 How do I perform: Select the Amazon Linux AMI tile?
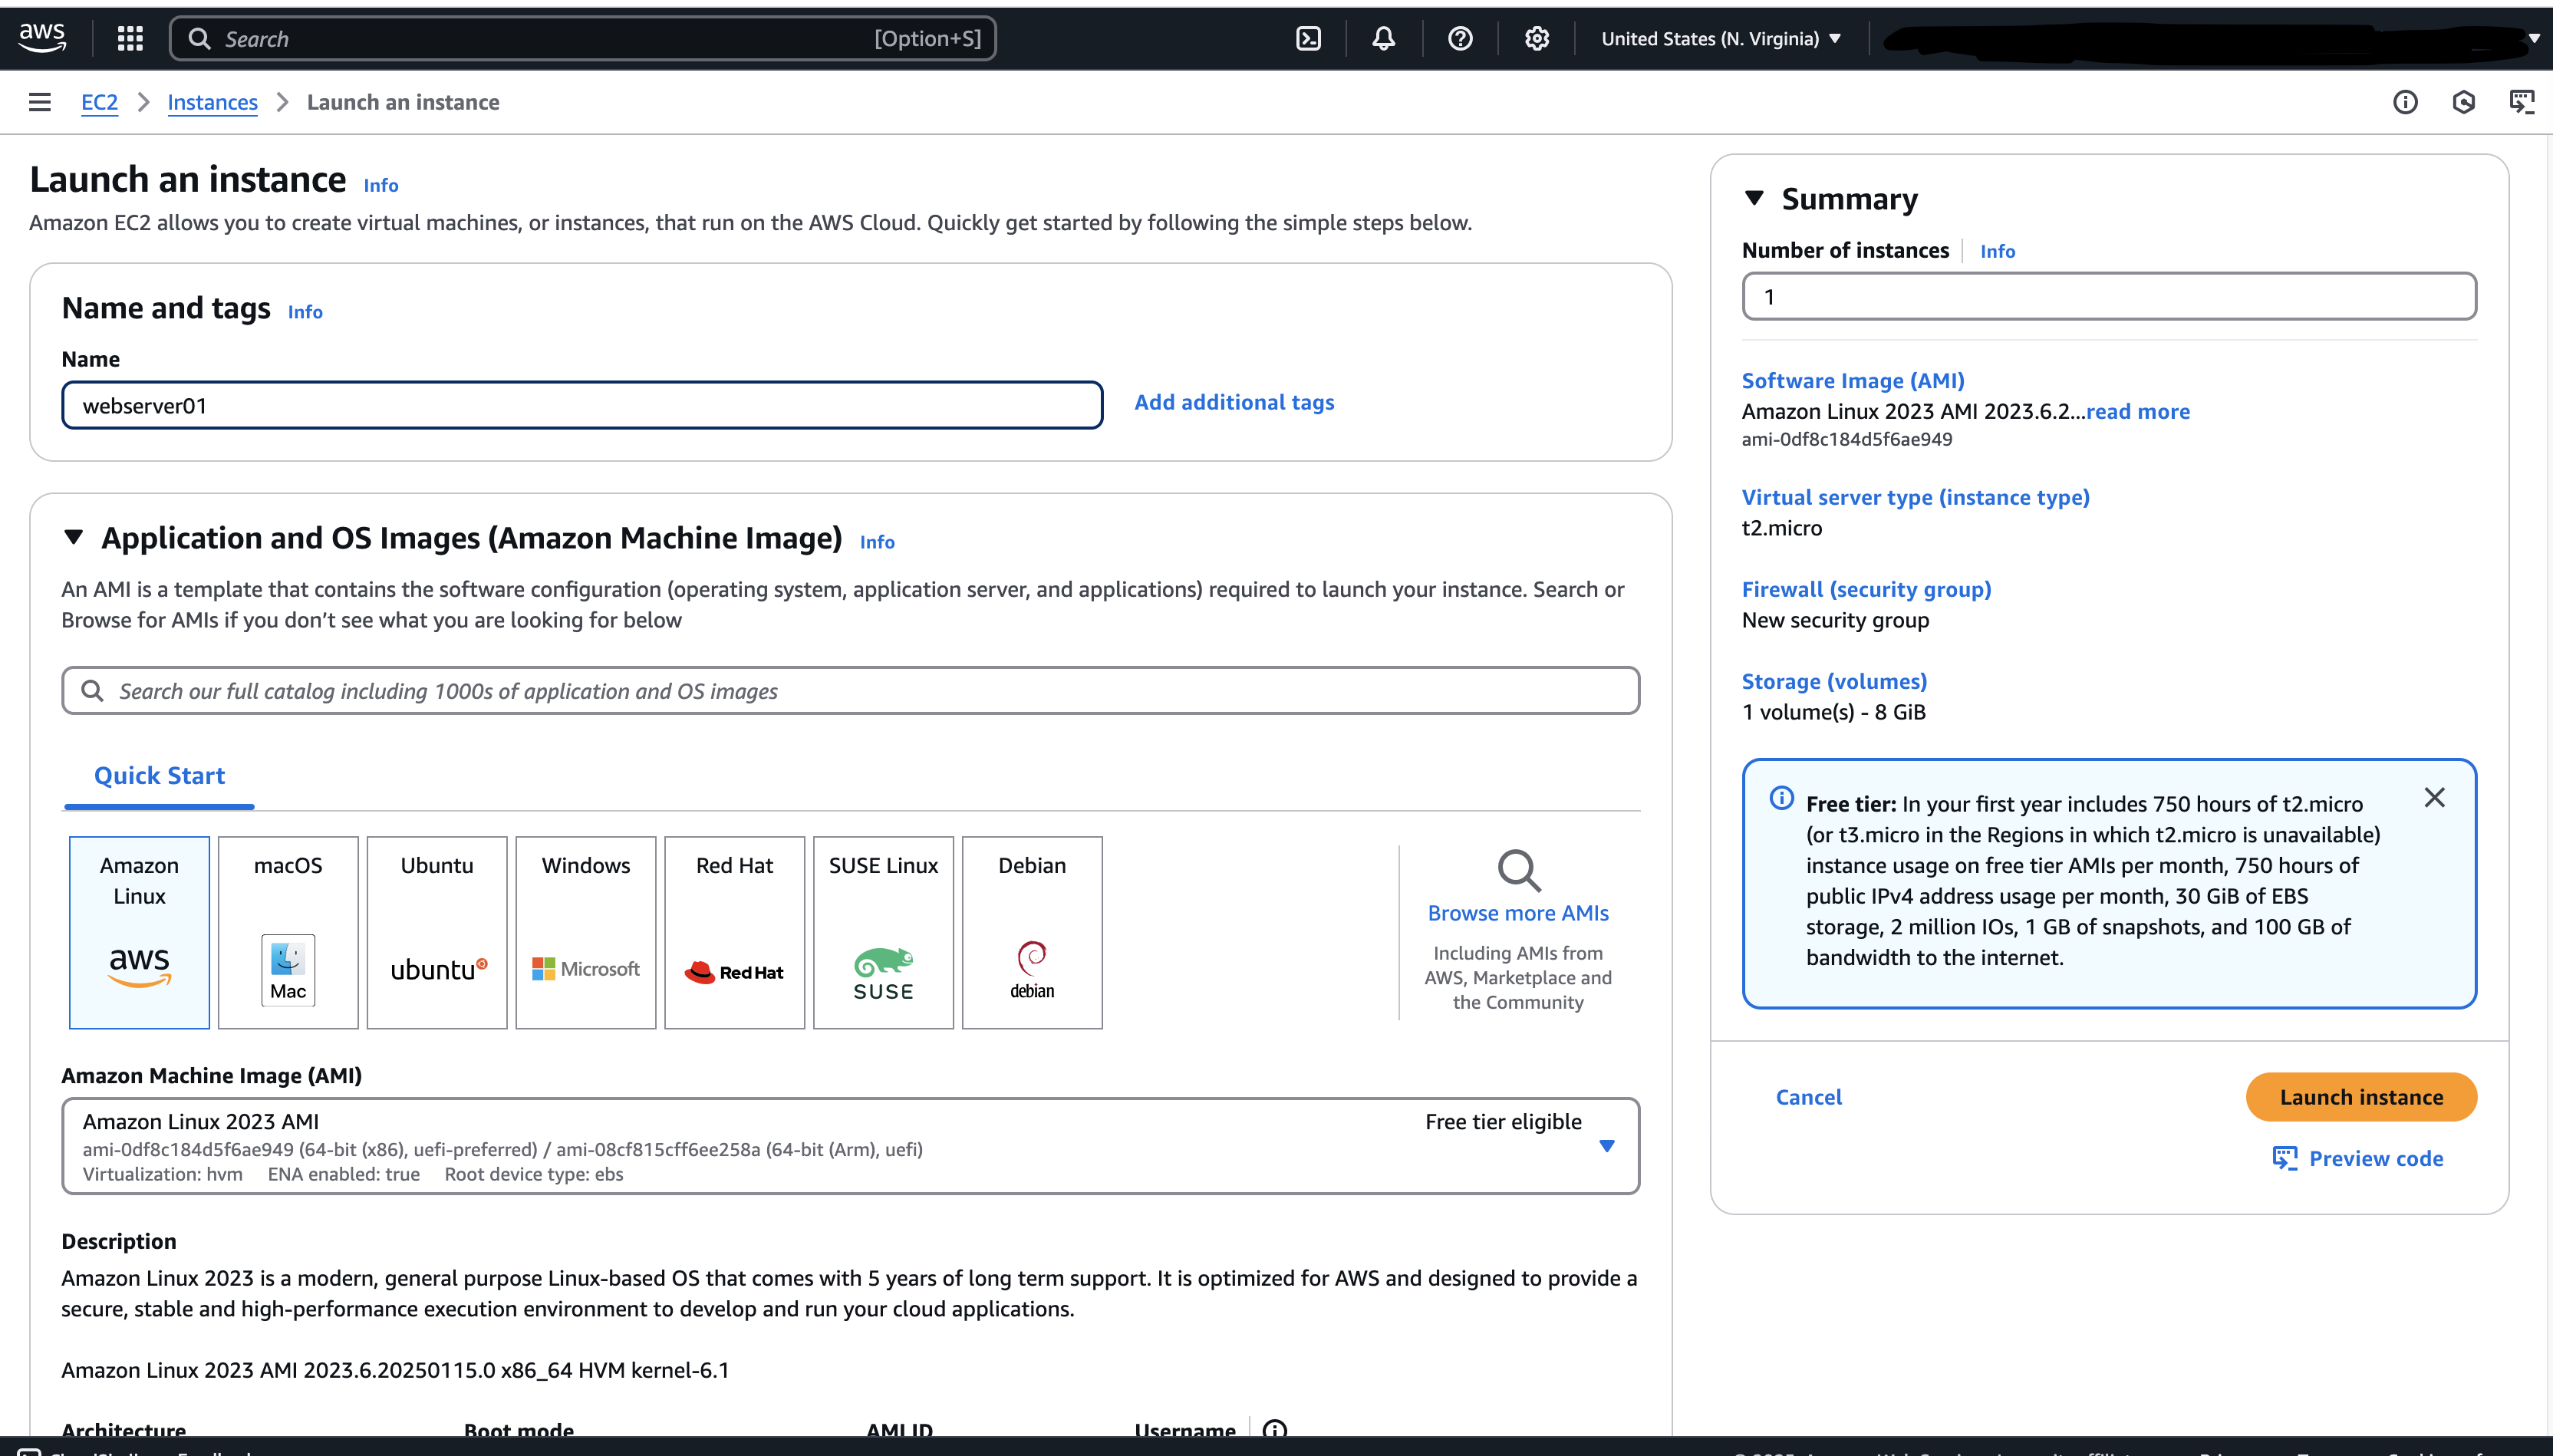pyautogui.click(x=139, y=932)
